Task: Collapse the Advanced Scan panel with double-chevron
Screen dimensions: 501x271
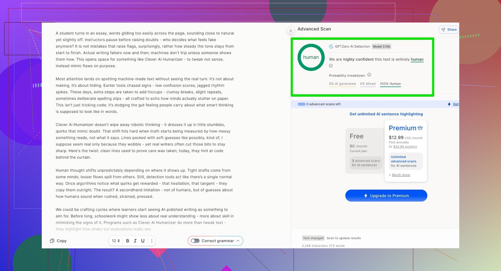Action: [x=291, y=31]
